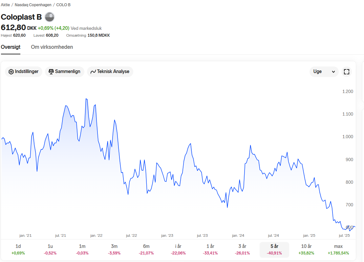Click the Lavest 608,20 value

[x=46, y=35]
